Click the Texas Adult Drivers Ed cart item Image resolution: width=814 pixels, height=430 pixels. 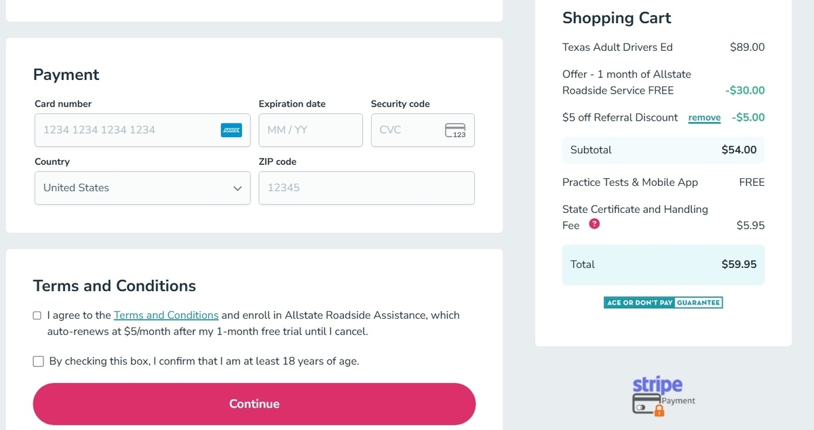coord(663,47)
